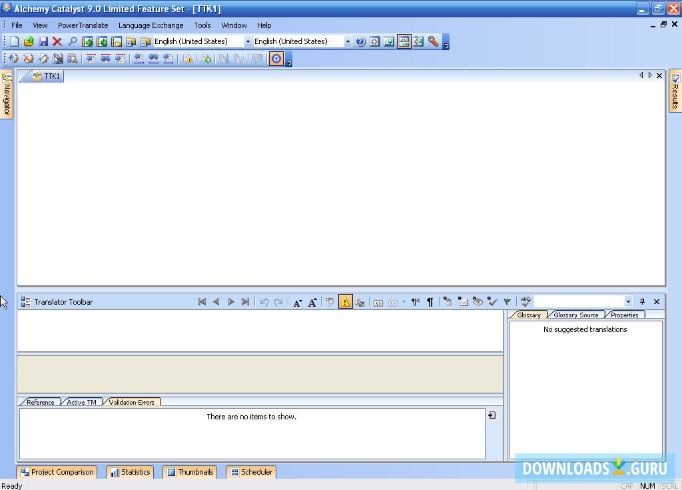Expand the Navigator side panel
Viewport: 682px width, 490px height.
tap(7, 93)
